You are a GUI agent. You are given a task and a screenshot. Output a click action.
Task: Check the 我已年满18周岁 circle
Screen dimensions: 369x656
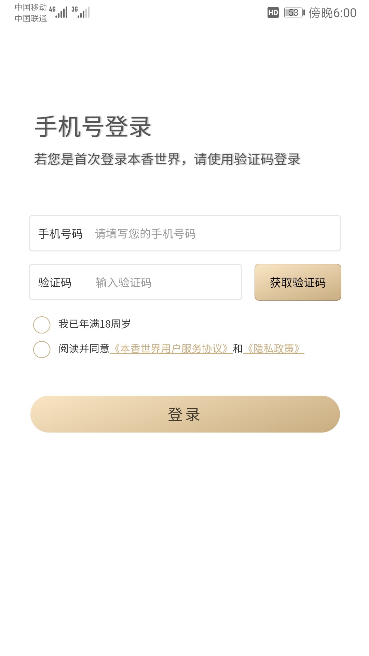click(42, 325)
